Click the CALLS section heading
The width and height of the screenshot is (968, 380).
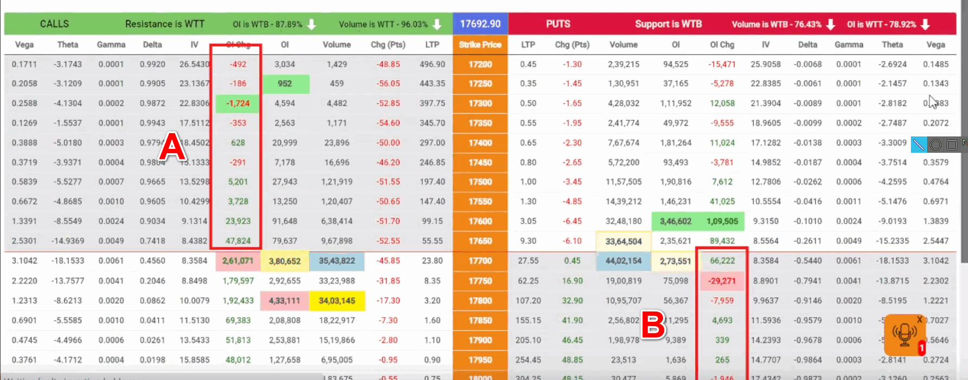click(54, 24)
